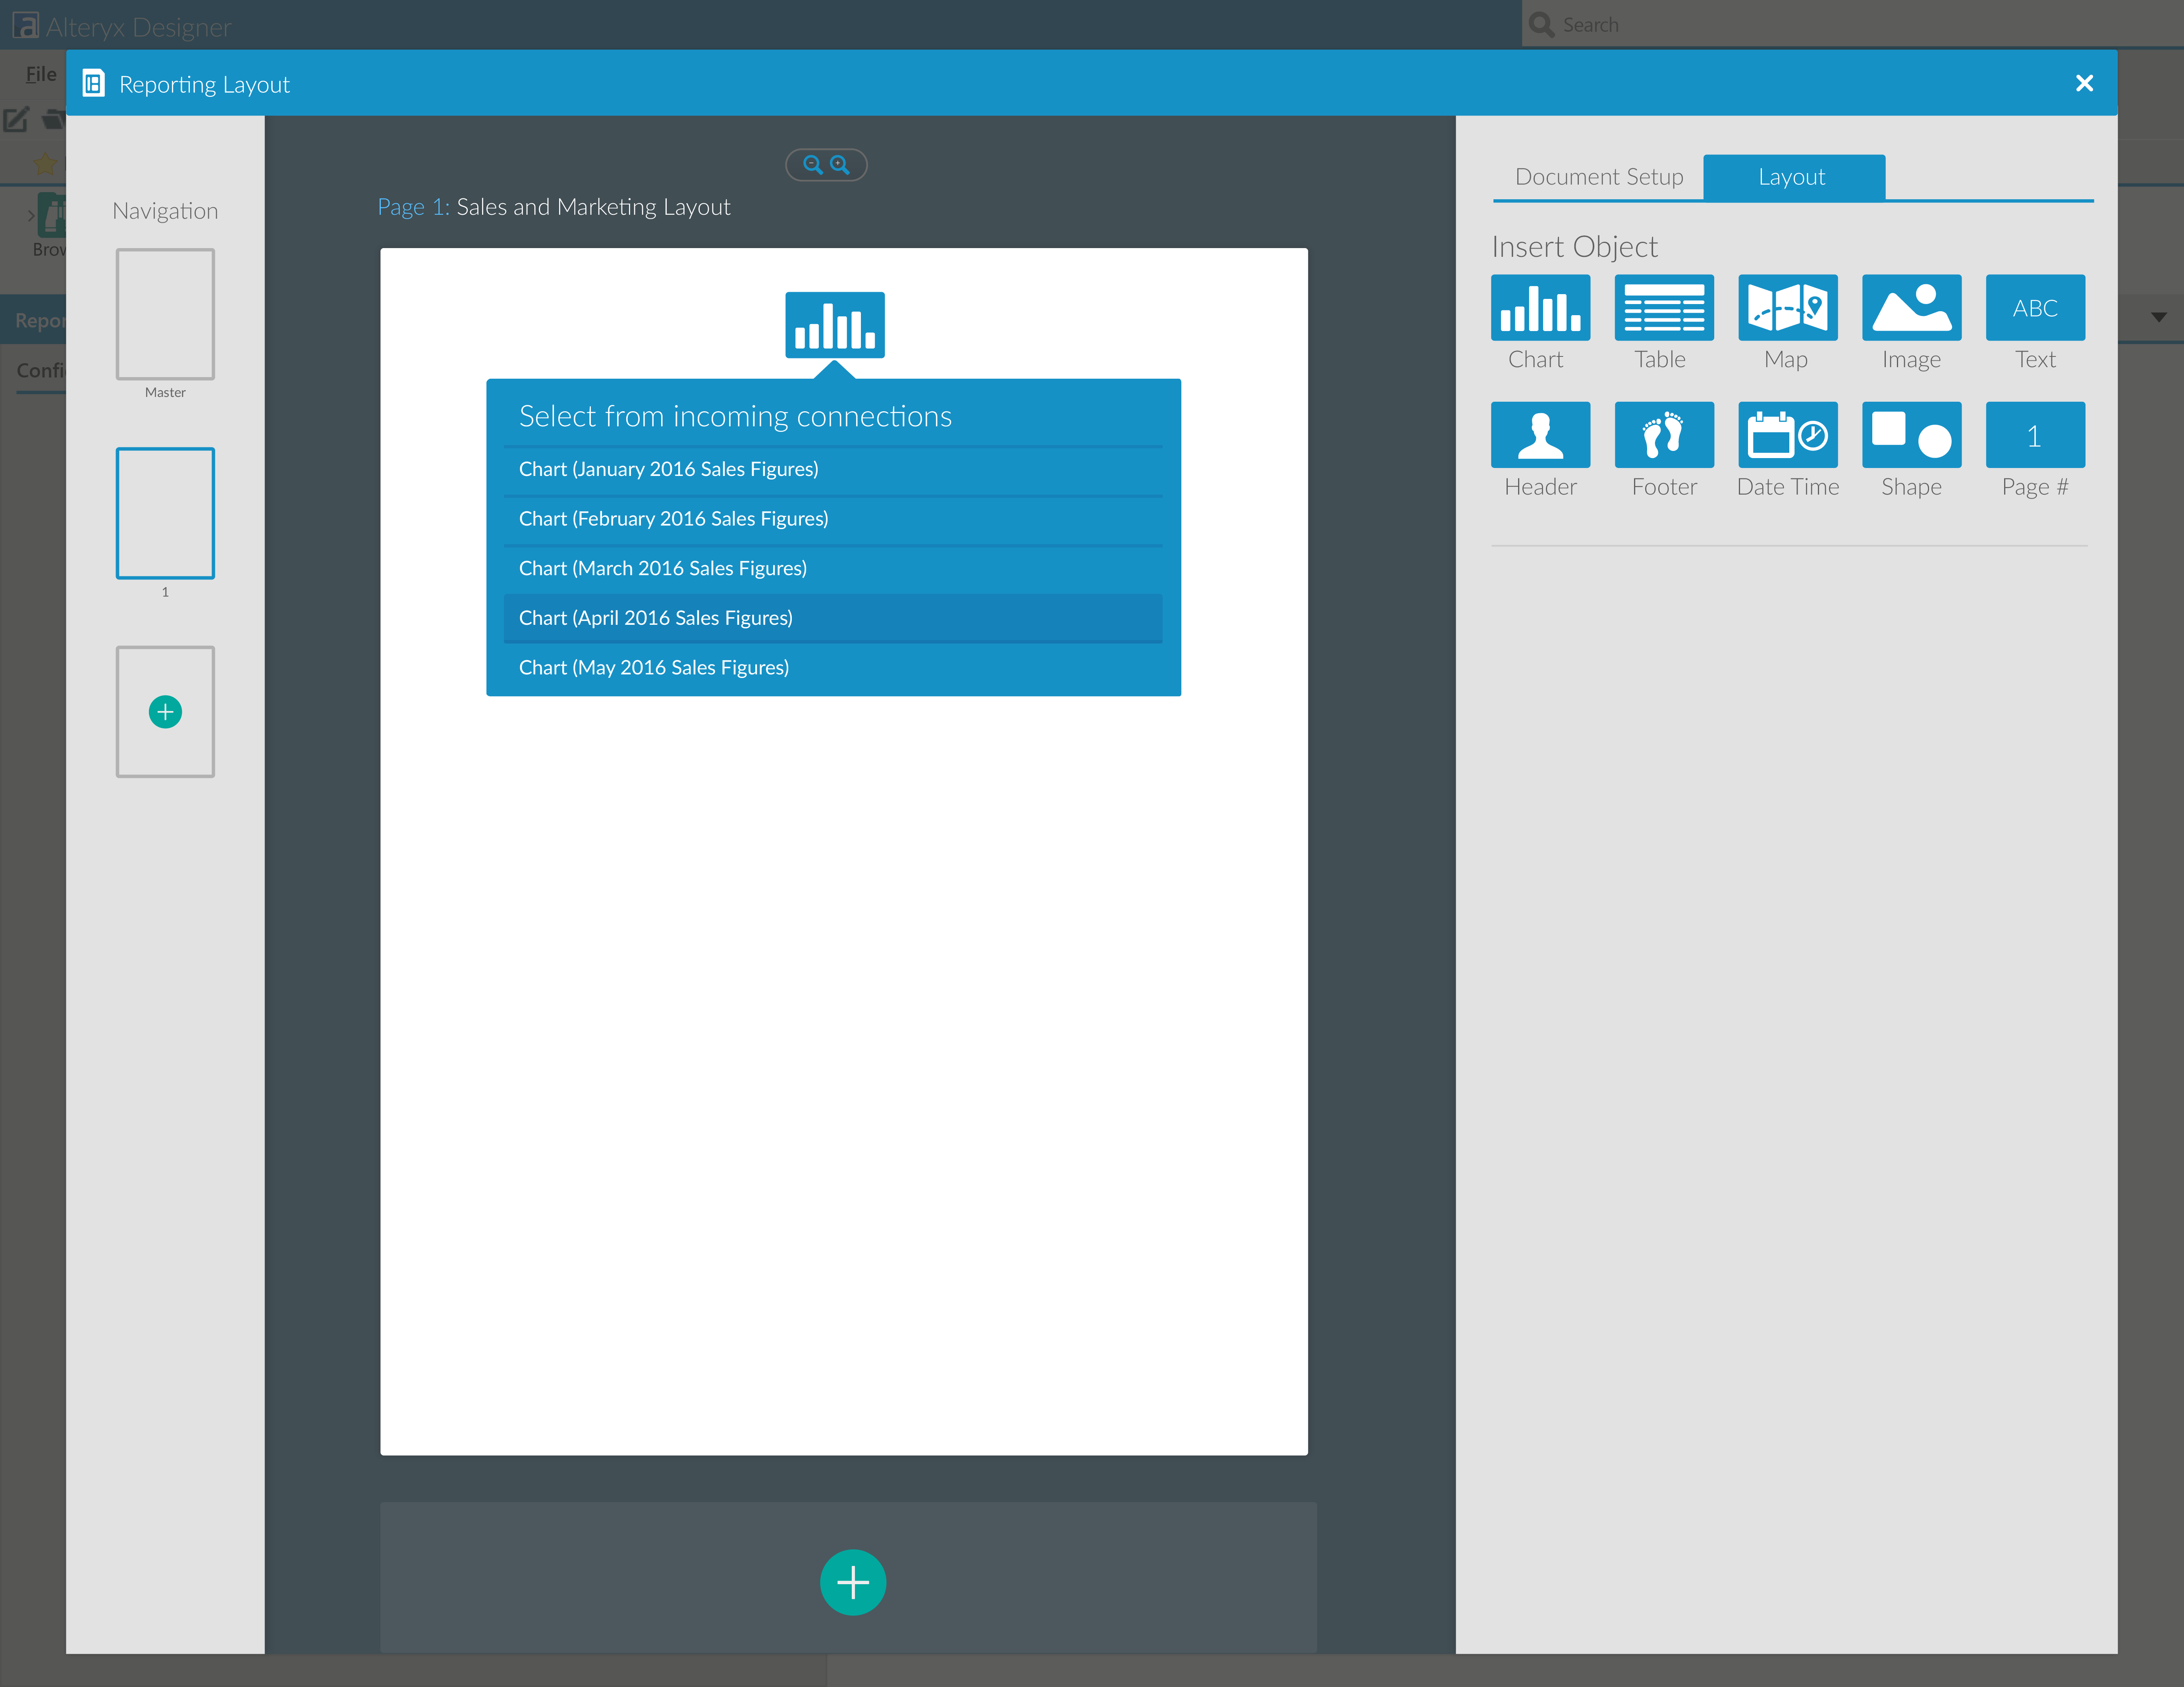Insert an Image object
The image size is (2184, 1687).
(x=1910, y=308)
